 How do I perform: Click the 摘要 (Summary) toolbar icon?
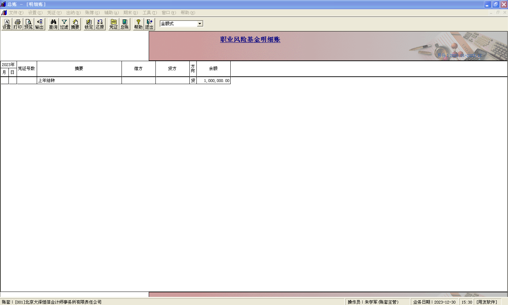pyautogui.click(x=75, y=24)
